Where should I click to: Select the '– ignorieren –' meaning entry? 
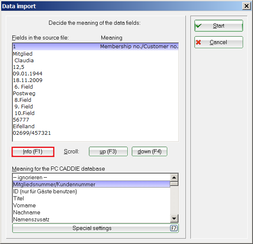click(x=91, y=177)
